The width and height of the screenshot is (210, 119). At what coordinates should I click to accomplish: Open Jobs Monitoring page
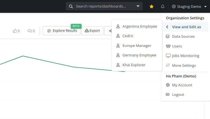point(186,56)
